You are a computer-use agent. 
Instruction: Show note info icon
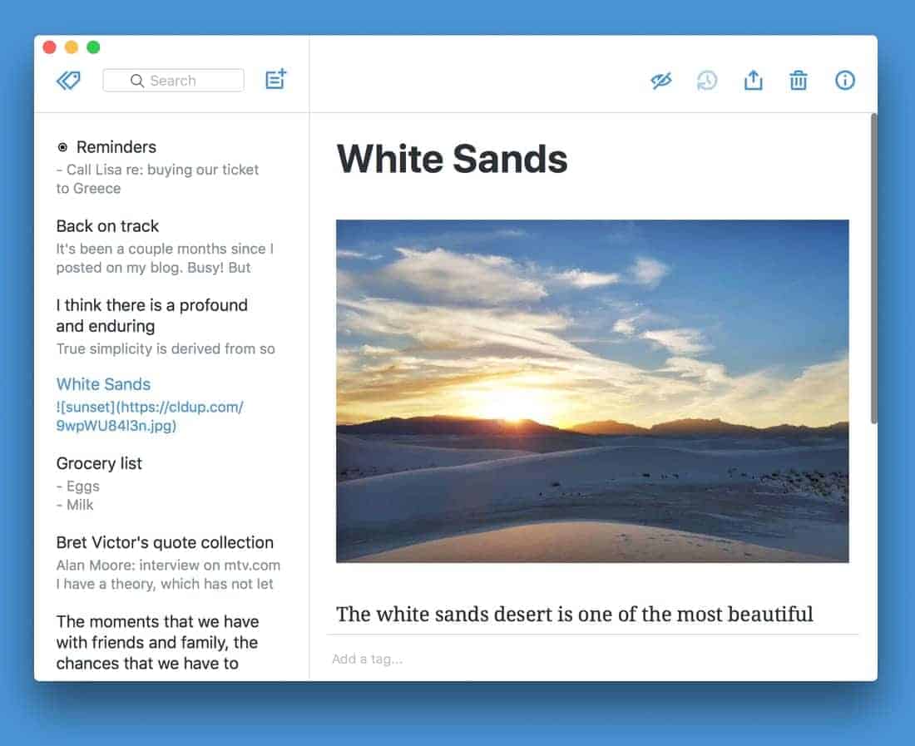point(845,81)
